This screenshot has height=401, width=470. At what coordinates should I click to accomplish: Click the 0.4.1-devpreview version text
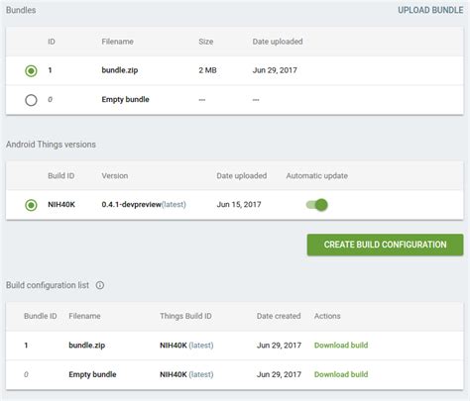pyautogui.click(x=131, y=205)
